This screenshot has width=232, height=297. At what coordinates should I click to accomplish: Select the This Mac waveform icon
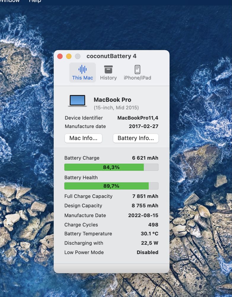[82, 69]
